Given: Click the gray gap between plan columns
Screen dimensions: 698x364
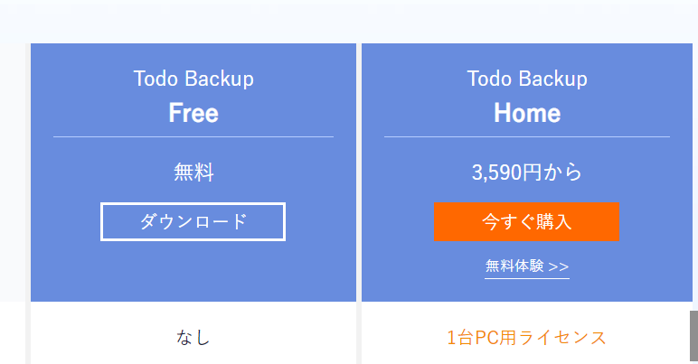Looking at the screenshot, I should (359, 332).
